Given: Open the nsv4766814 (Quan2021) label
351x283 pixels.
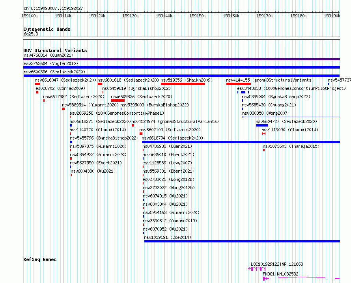Looking at the screenshot, I should pos(49,55).
